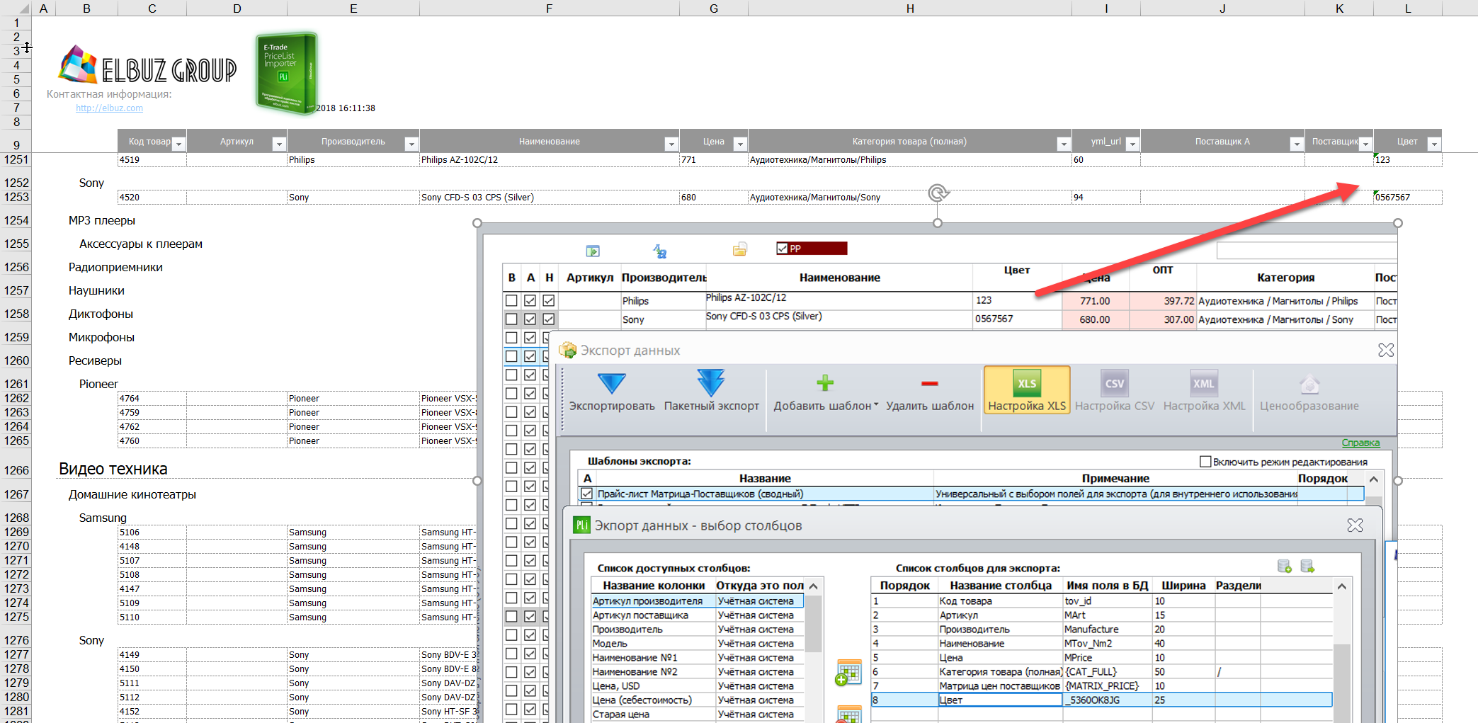This screenshot has height=723, width=1478.
Task: Click the red minus Удалить шаблон icon
Action: [929, 383]
